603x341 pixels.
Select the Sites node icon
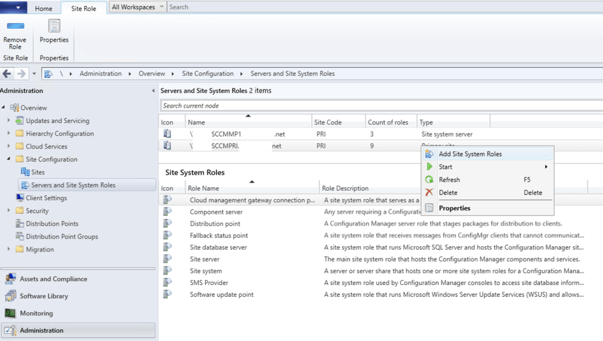[x=25, y=172]
